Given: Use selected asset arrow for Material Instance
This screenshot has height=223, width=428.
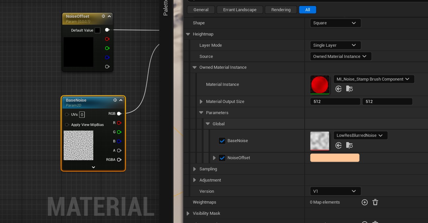Looking at the screenshot, I should (x=338, y=89).
